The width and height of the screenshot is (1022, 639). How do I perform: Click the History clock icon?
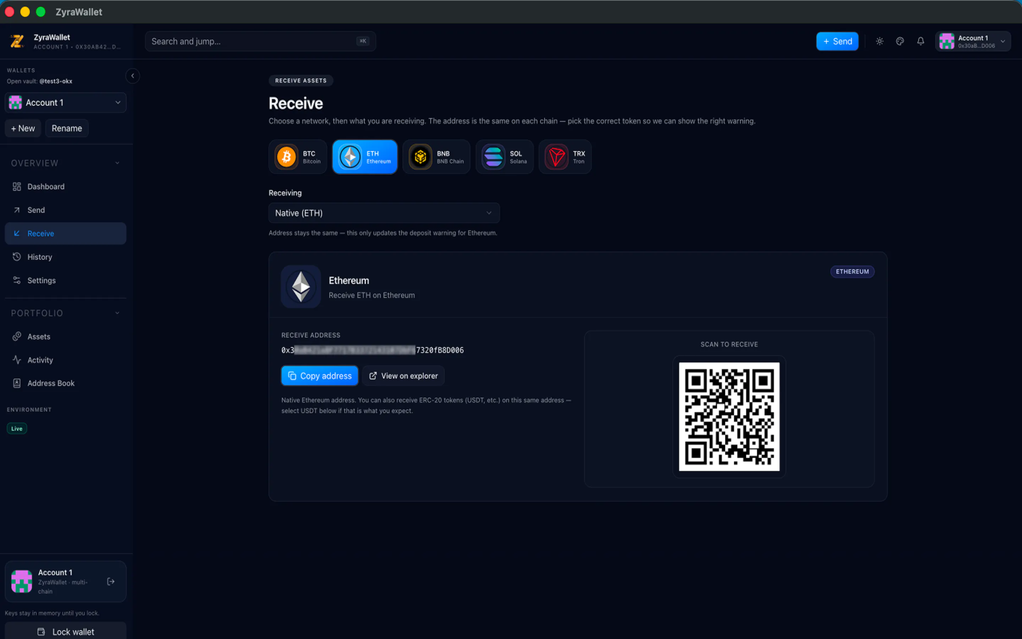pos(17,257)
